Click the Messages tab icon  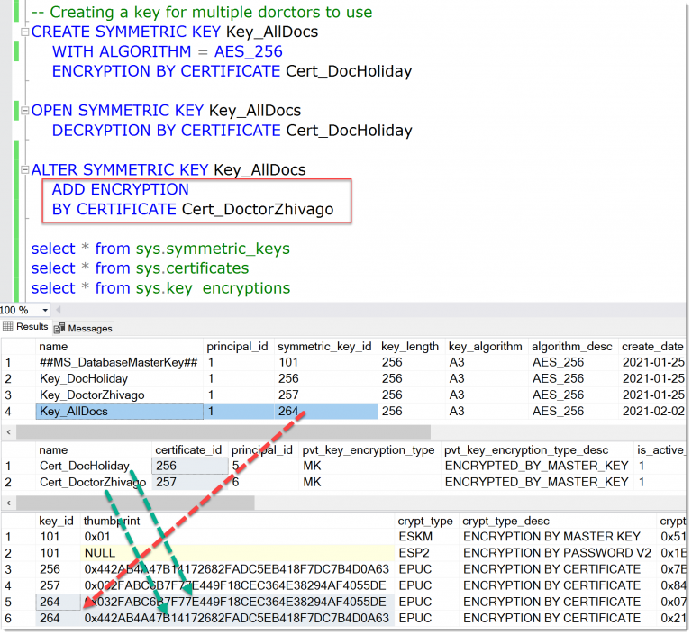coord(60,328)
